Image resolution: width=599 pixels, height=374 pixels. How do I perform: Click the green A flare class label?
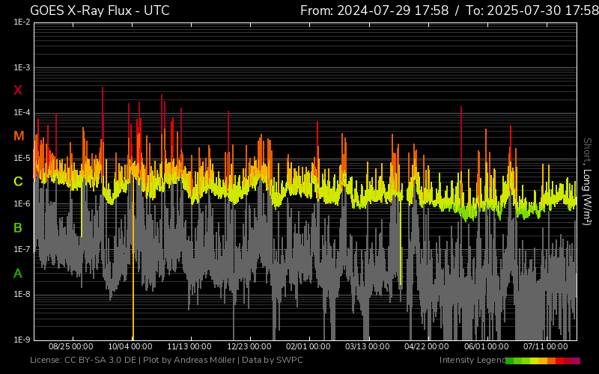17,274
